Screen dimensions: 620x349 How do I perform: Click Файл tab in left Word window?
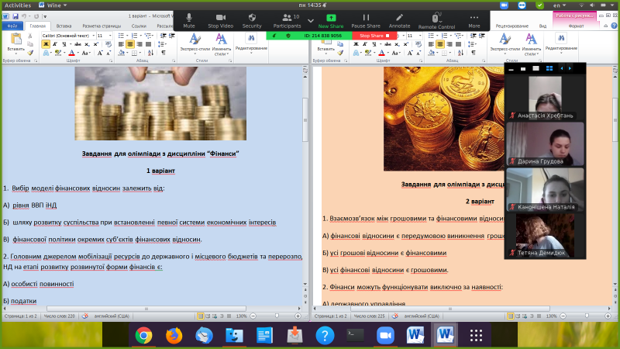click(x=12, y=26)
